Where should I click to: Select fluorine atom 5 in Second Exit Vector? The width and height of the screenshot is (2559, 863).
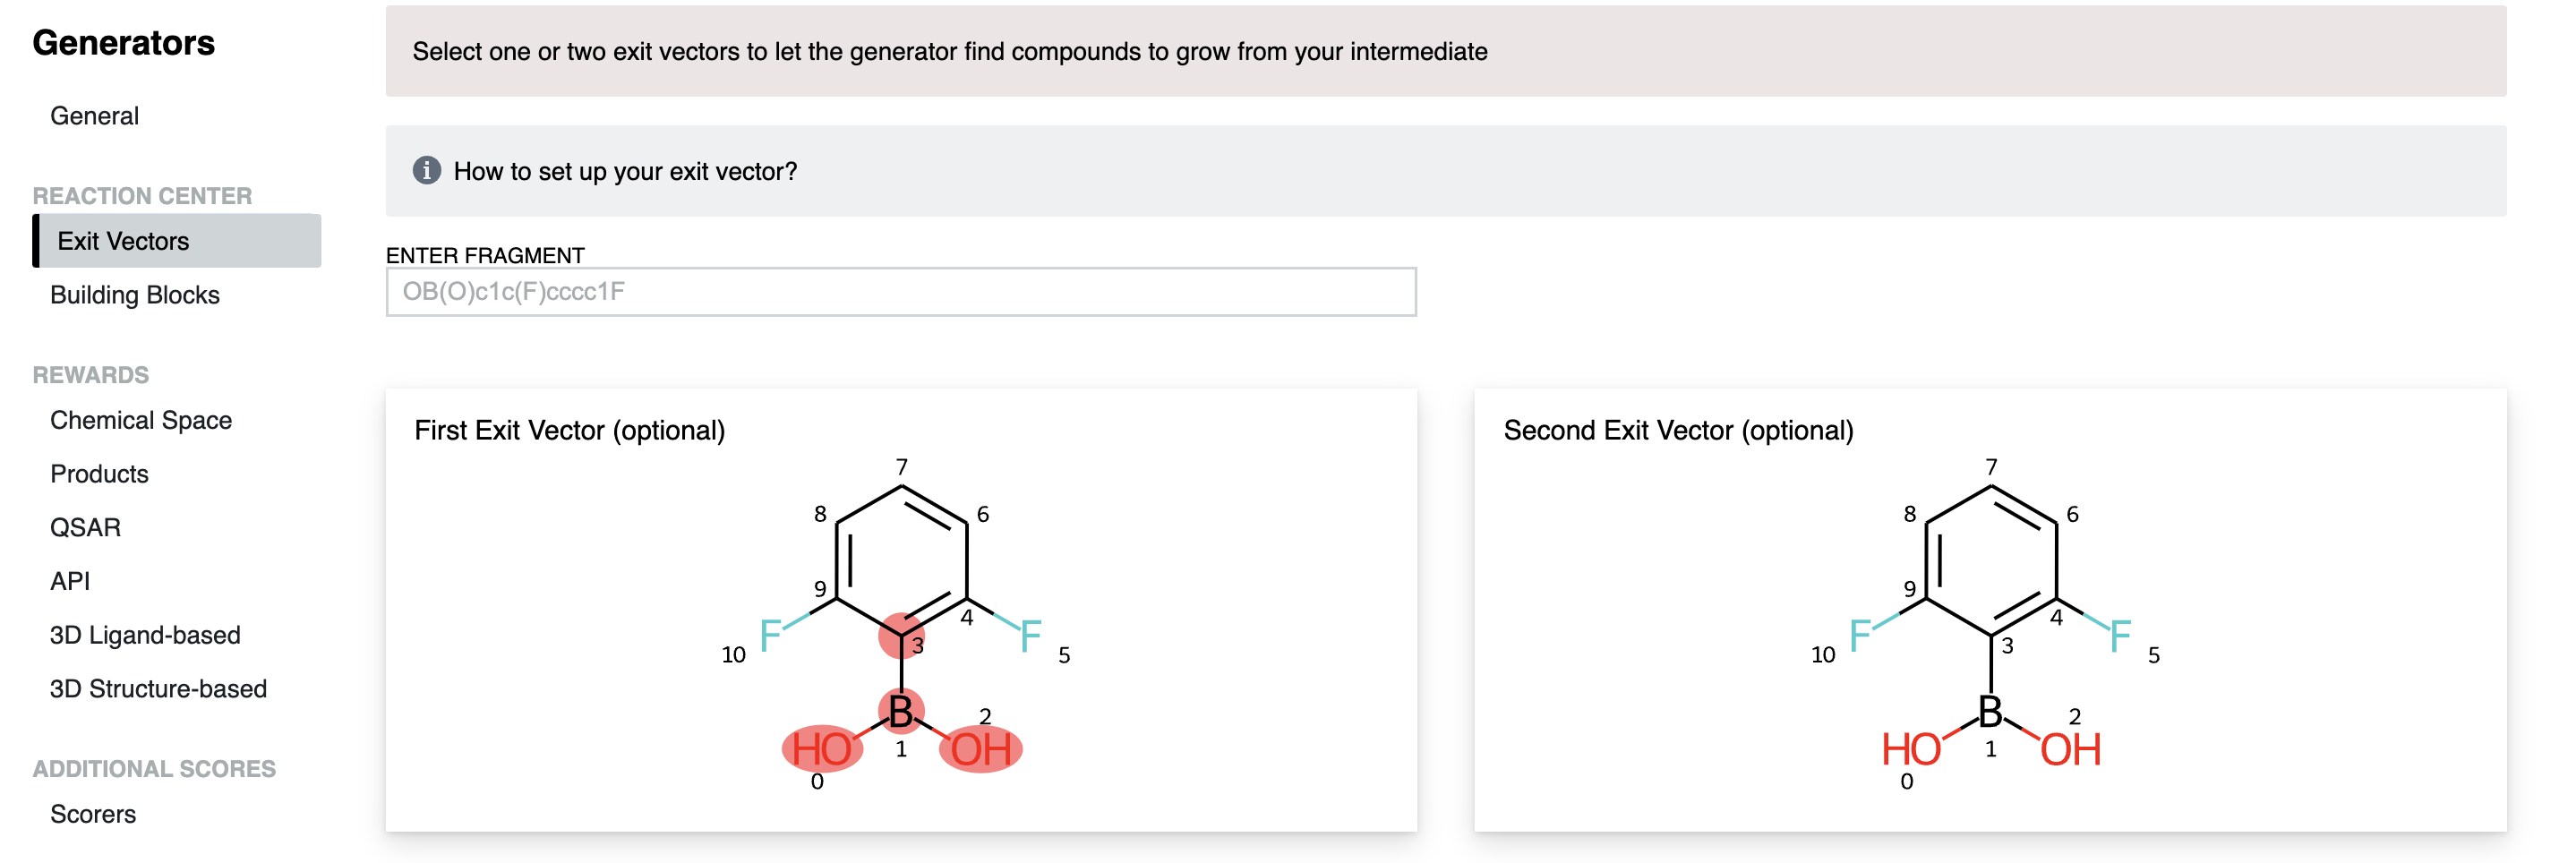tap(2120, 636)
